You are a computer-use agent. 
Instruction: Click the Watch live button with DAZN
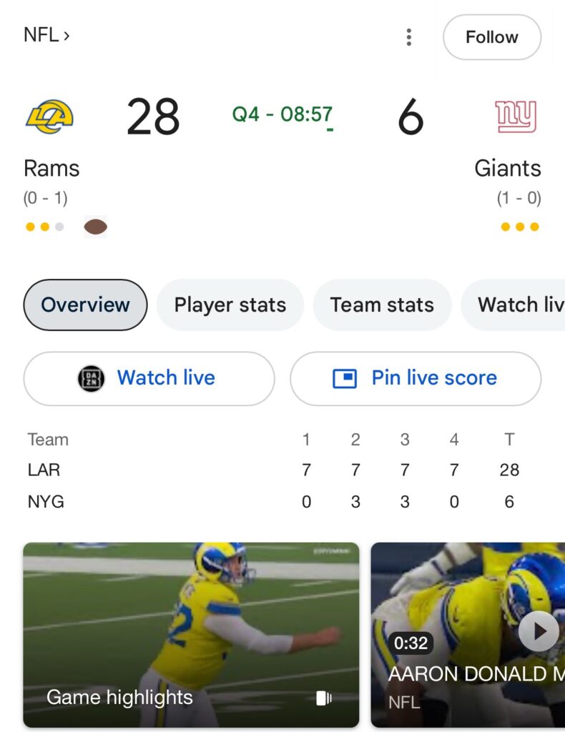(x=149, y=379)
